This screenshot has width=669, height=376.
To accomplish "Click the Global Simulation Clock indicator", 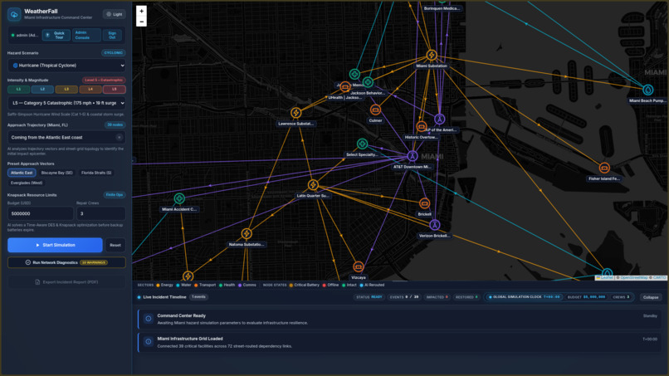I will tap(524, 297).
